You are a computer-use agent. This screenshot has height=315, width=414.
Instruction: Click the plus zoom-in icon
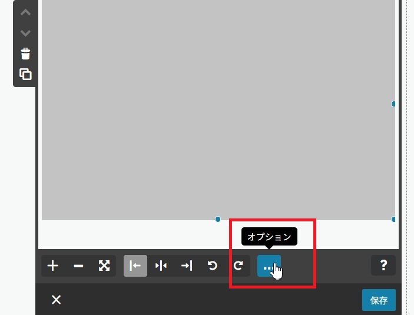[x=53, y=266]
